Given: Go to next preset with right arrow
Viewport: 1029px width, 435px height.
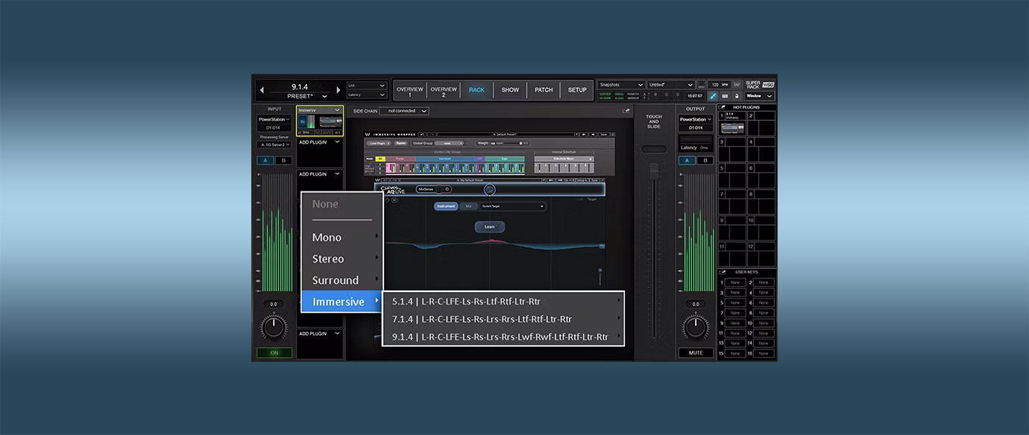Looking at the screenshot, I should coord(338,90).
